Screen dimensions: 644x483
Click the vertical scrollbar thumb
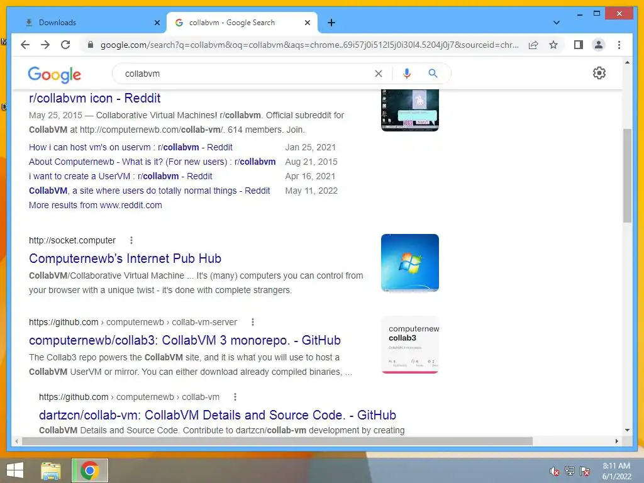627,176
